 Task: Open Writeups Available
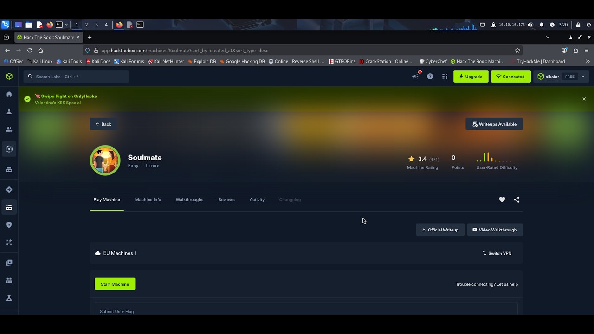pos(494,124)
